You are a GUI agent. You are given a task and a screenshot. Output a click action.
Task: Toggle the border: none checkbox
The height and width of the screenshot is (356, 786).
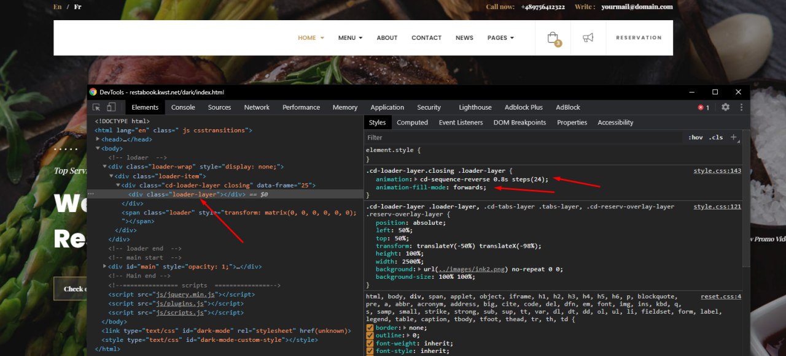click(370, 328)
